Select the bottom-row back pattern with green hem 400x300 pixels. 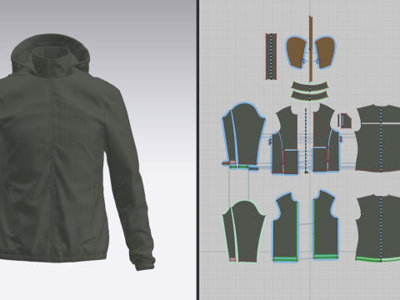click(377, 228)
